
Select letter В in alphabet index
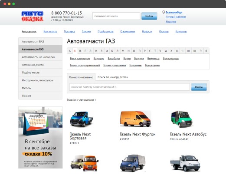[x=80, y=51]
